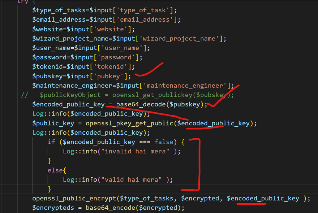
Task: Click the "invalid hai mera" log string
Action: (x=137, y=151)
